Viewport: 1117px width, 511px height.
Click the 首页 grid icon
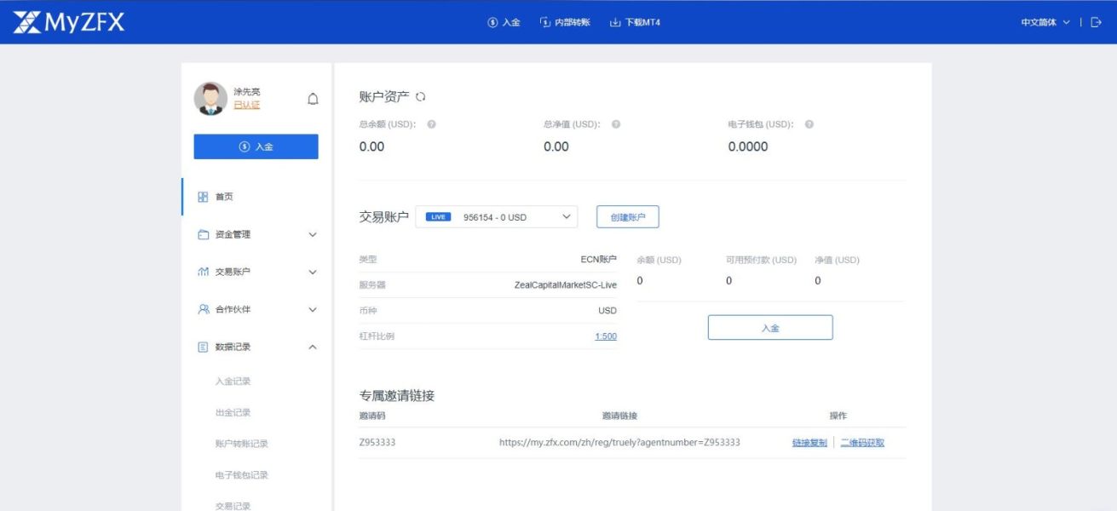point(203,197)
